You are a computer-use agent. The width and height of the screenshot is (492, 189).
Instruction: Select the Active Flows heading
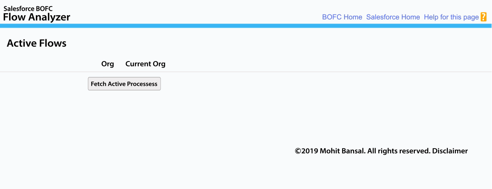tap(36, 43)
